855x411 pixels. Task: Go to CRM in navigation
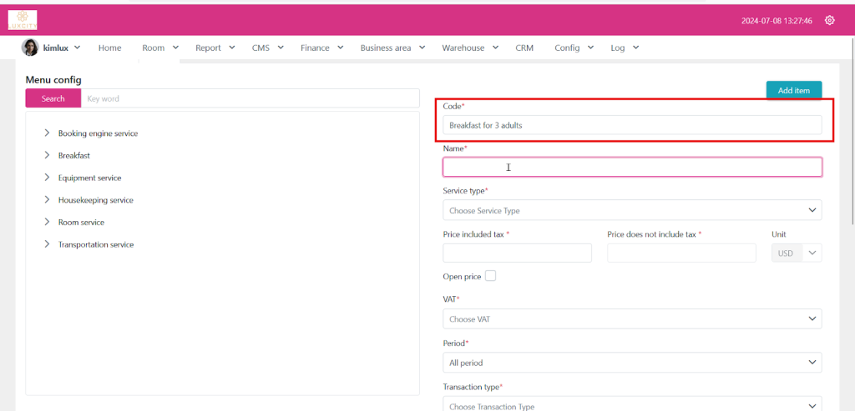click(524, 48)
